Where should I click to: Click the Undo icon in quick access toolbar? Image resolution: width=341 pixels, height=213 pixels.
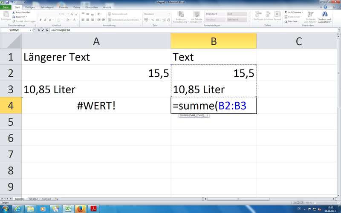12,2
